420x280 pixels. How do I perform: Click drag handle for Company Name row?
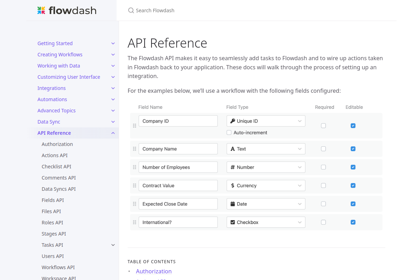(134, 149)
